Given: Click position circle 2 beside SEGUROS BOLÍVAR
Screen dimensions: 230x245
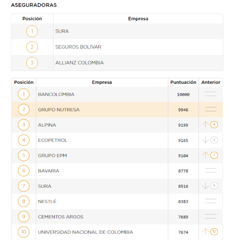Looking at the screenshot, I should pos(32,47).
